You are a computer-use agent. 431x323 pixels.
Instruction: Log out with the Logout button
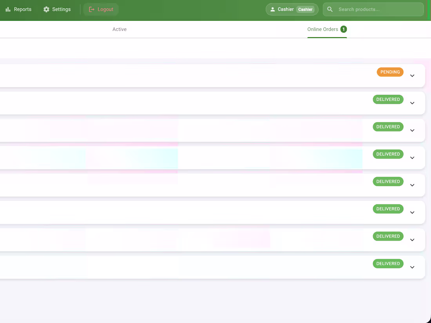(101, 9)
